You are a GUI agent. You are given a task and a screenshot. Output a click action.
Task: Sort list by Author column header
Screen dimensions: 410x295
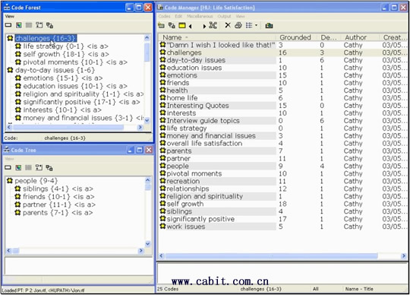click(x=355, y=37)
